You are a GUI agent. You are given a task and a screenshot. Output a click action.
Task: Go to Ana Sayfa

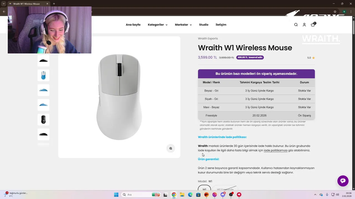pyautogui.click(x=133, y=25)
